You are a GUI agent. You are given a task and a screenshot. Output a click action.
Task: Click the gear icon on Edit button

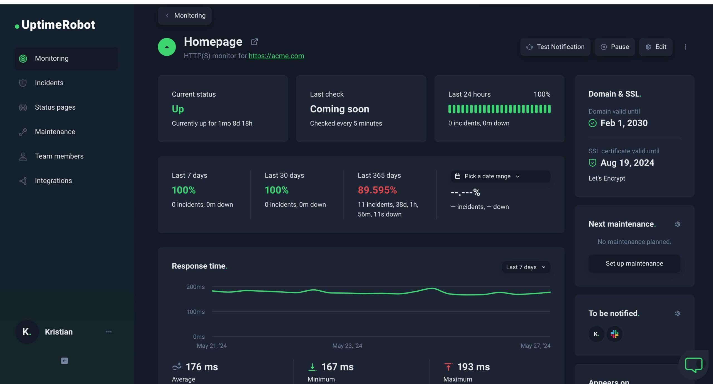tap(648, 47)
